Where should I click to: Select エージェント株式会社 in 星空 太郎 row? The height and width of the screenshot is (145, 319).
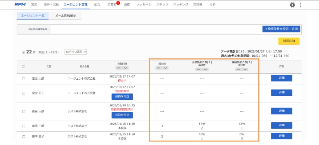tap(81, 79)
